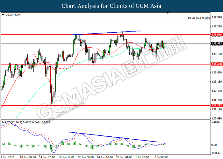Image resolution: width=223 pixels, height=159 pixels.
Task: Click the USDJPY,H4 chart title
Action: pyautogui.click(x=13, y=15)
